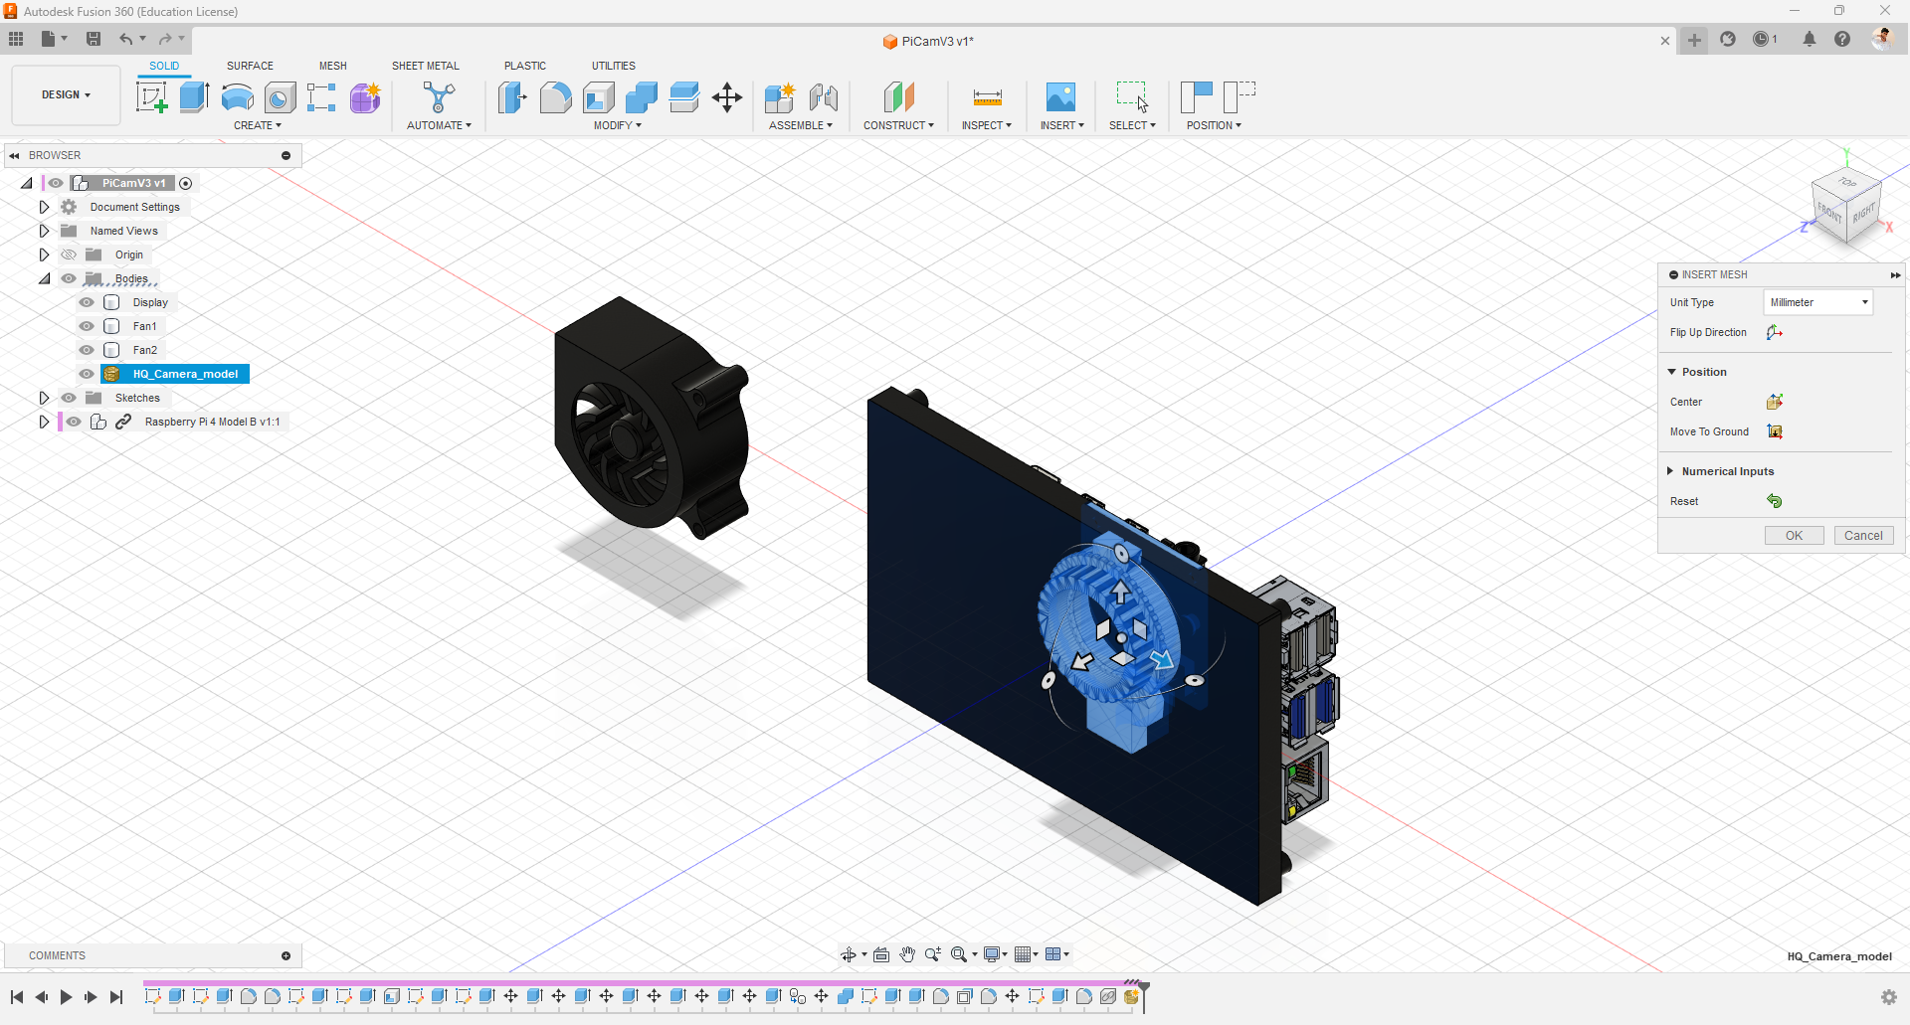1910x1025 pixels.
Task: Open the MESH workspace tab
Action: tap(333, 66)
